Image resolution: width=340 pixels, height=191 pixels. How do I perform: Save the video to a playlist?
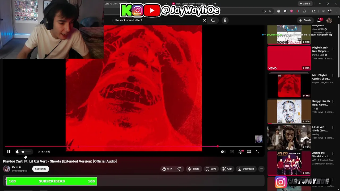[x=211, y=169]
